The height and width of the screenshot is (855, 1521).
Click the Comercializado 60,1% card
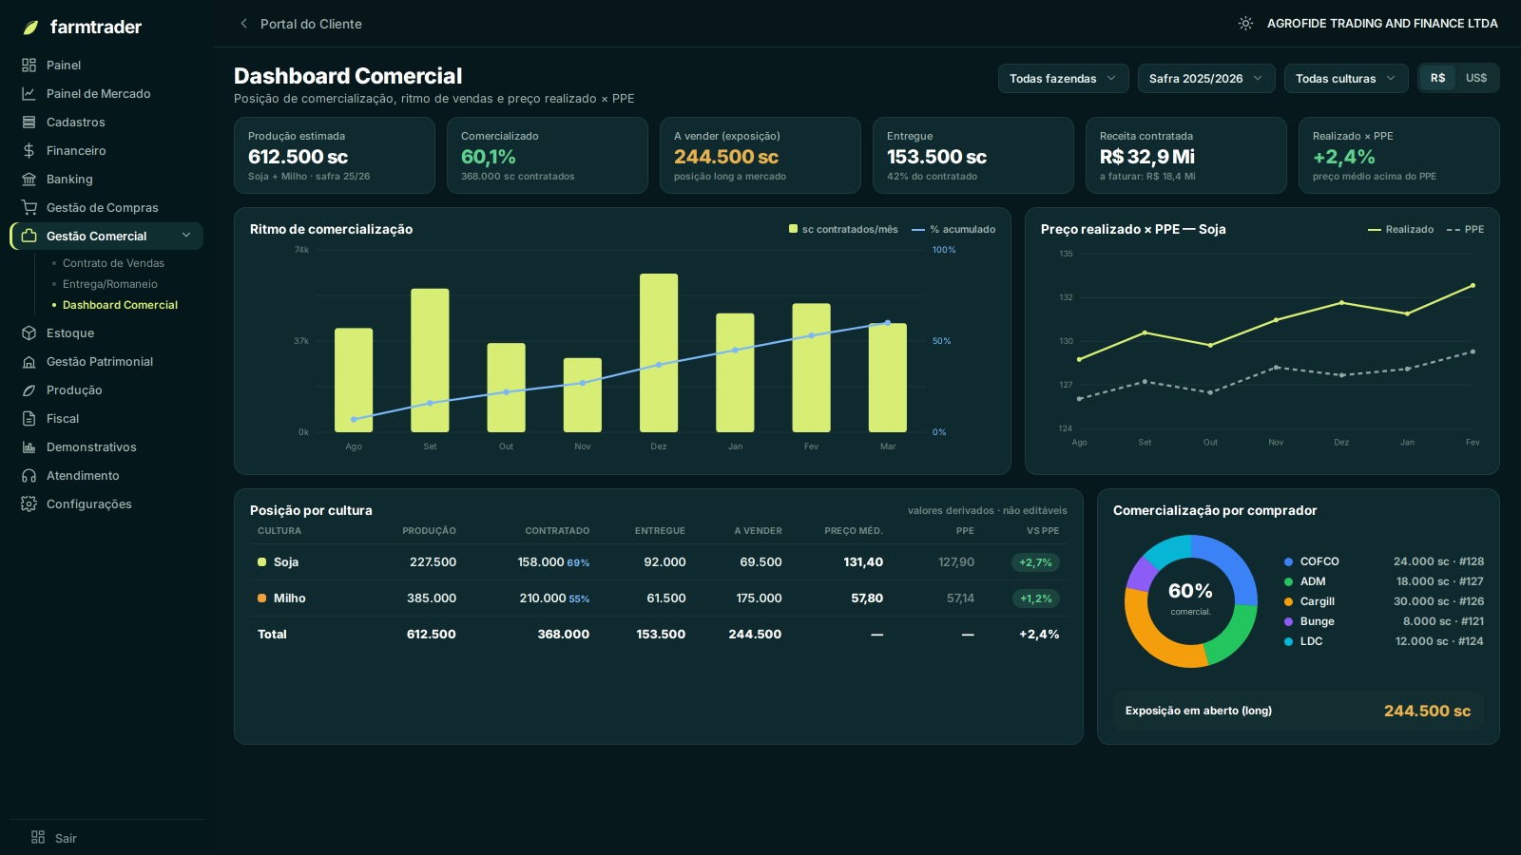[x=548, y=156]
